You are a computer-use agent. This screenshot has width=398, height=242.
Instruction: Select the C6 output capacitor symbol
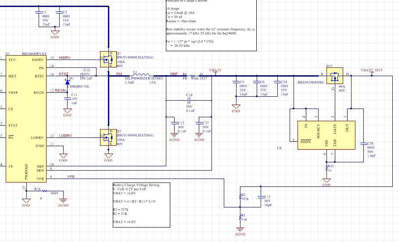click(257, 82)
